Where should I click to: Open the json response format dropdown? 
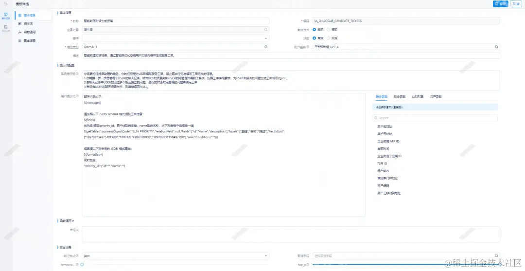click(x=175, y=256)
